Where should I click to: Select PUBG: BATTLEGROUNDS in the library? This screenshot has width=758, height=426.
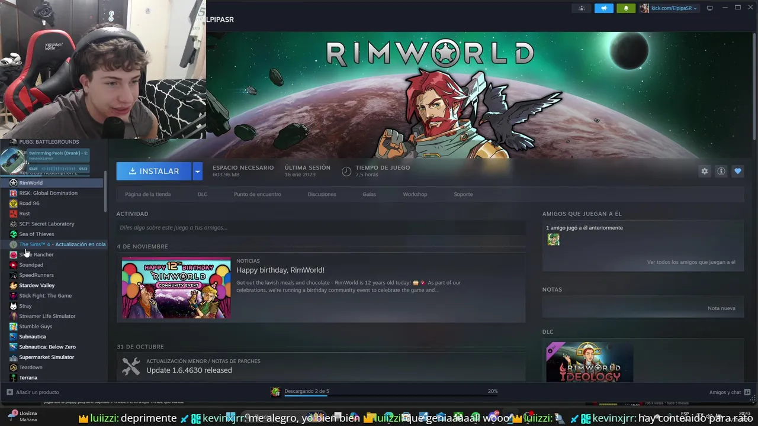coord(49,142)
